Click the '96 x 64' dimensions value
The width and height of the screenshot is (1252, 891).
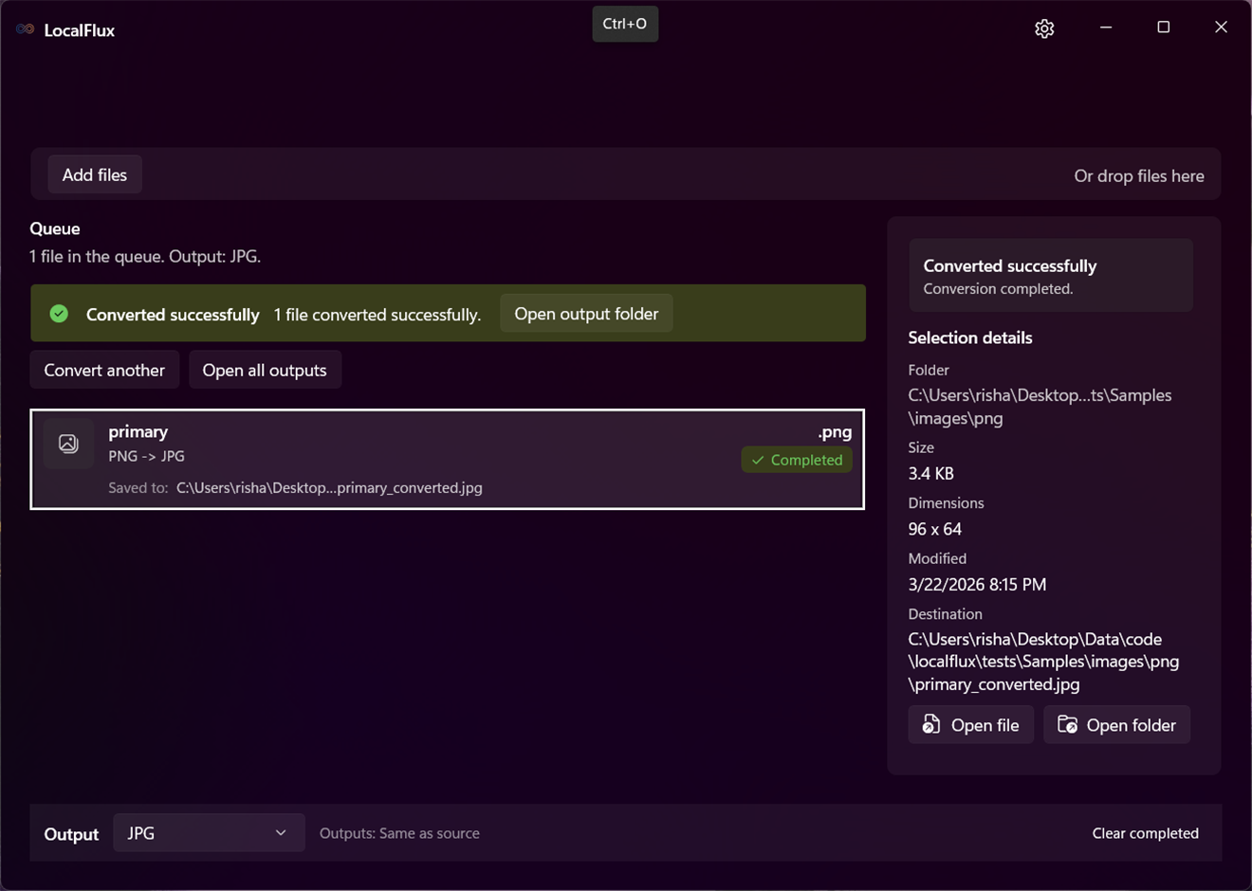934,529
